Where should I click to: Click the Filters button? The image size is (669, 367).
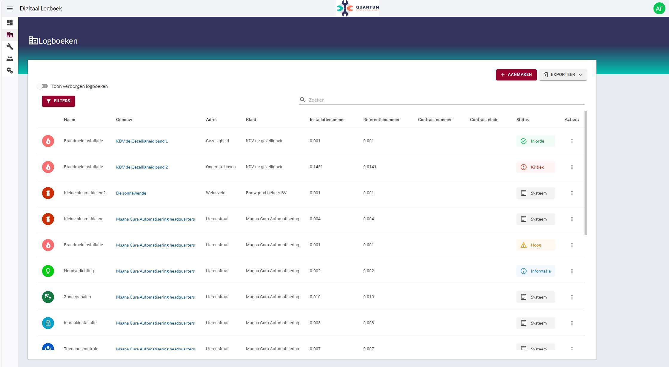tap(59, 101)
